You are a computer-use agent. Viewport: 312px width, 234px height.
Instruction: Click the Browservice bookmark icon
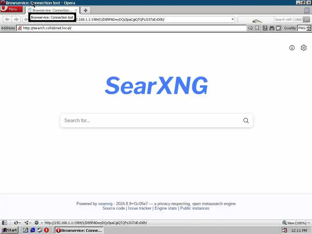coord(257,28)
